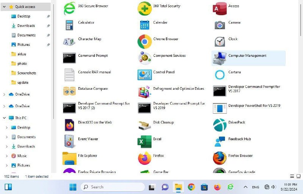
Task: Expand the Music tree node
Action: pos(7,156)
